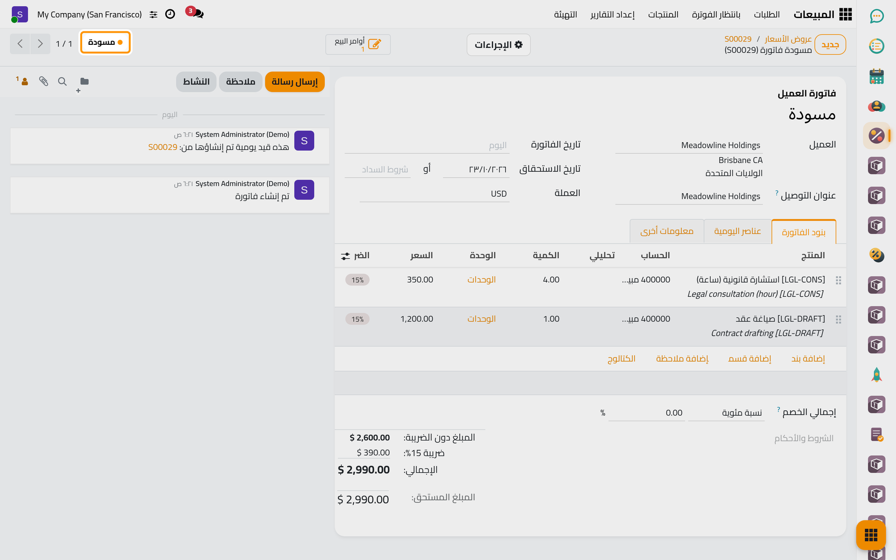Open the عنوان التوصيل delivery address dropdown
The image size is (896, 560).
[689, 196]
